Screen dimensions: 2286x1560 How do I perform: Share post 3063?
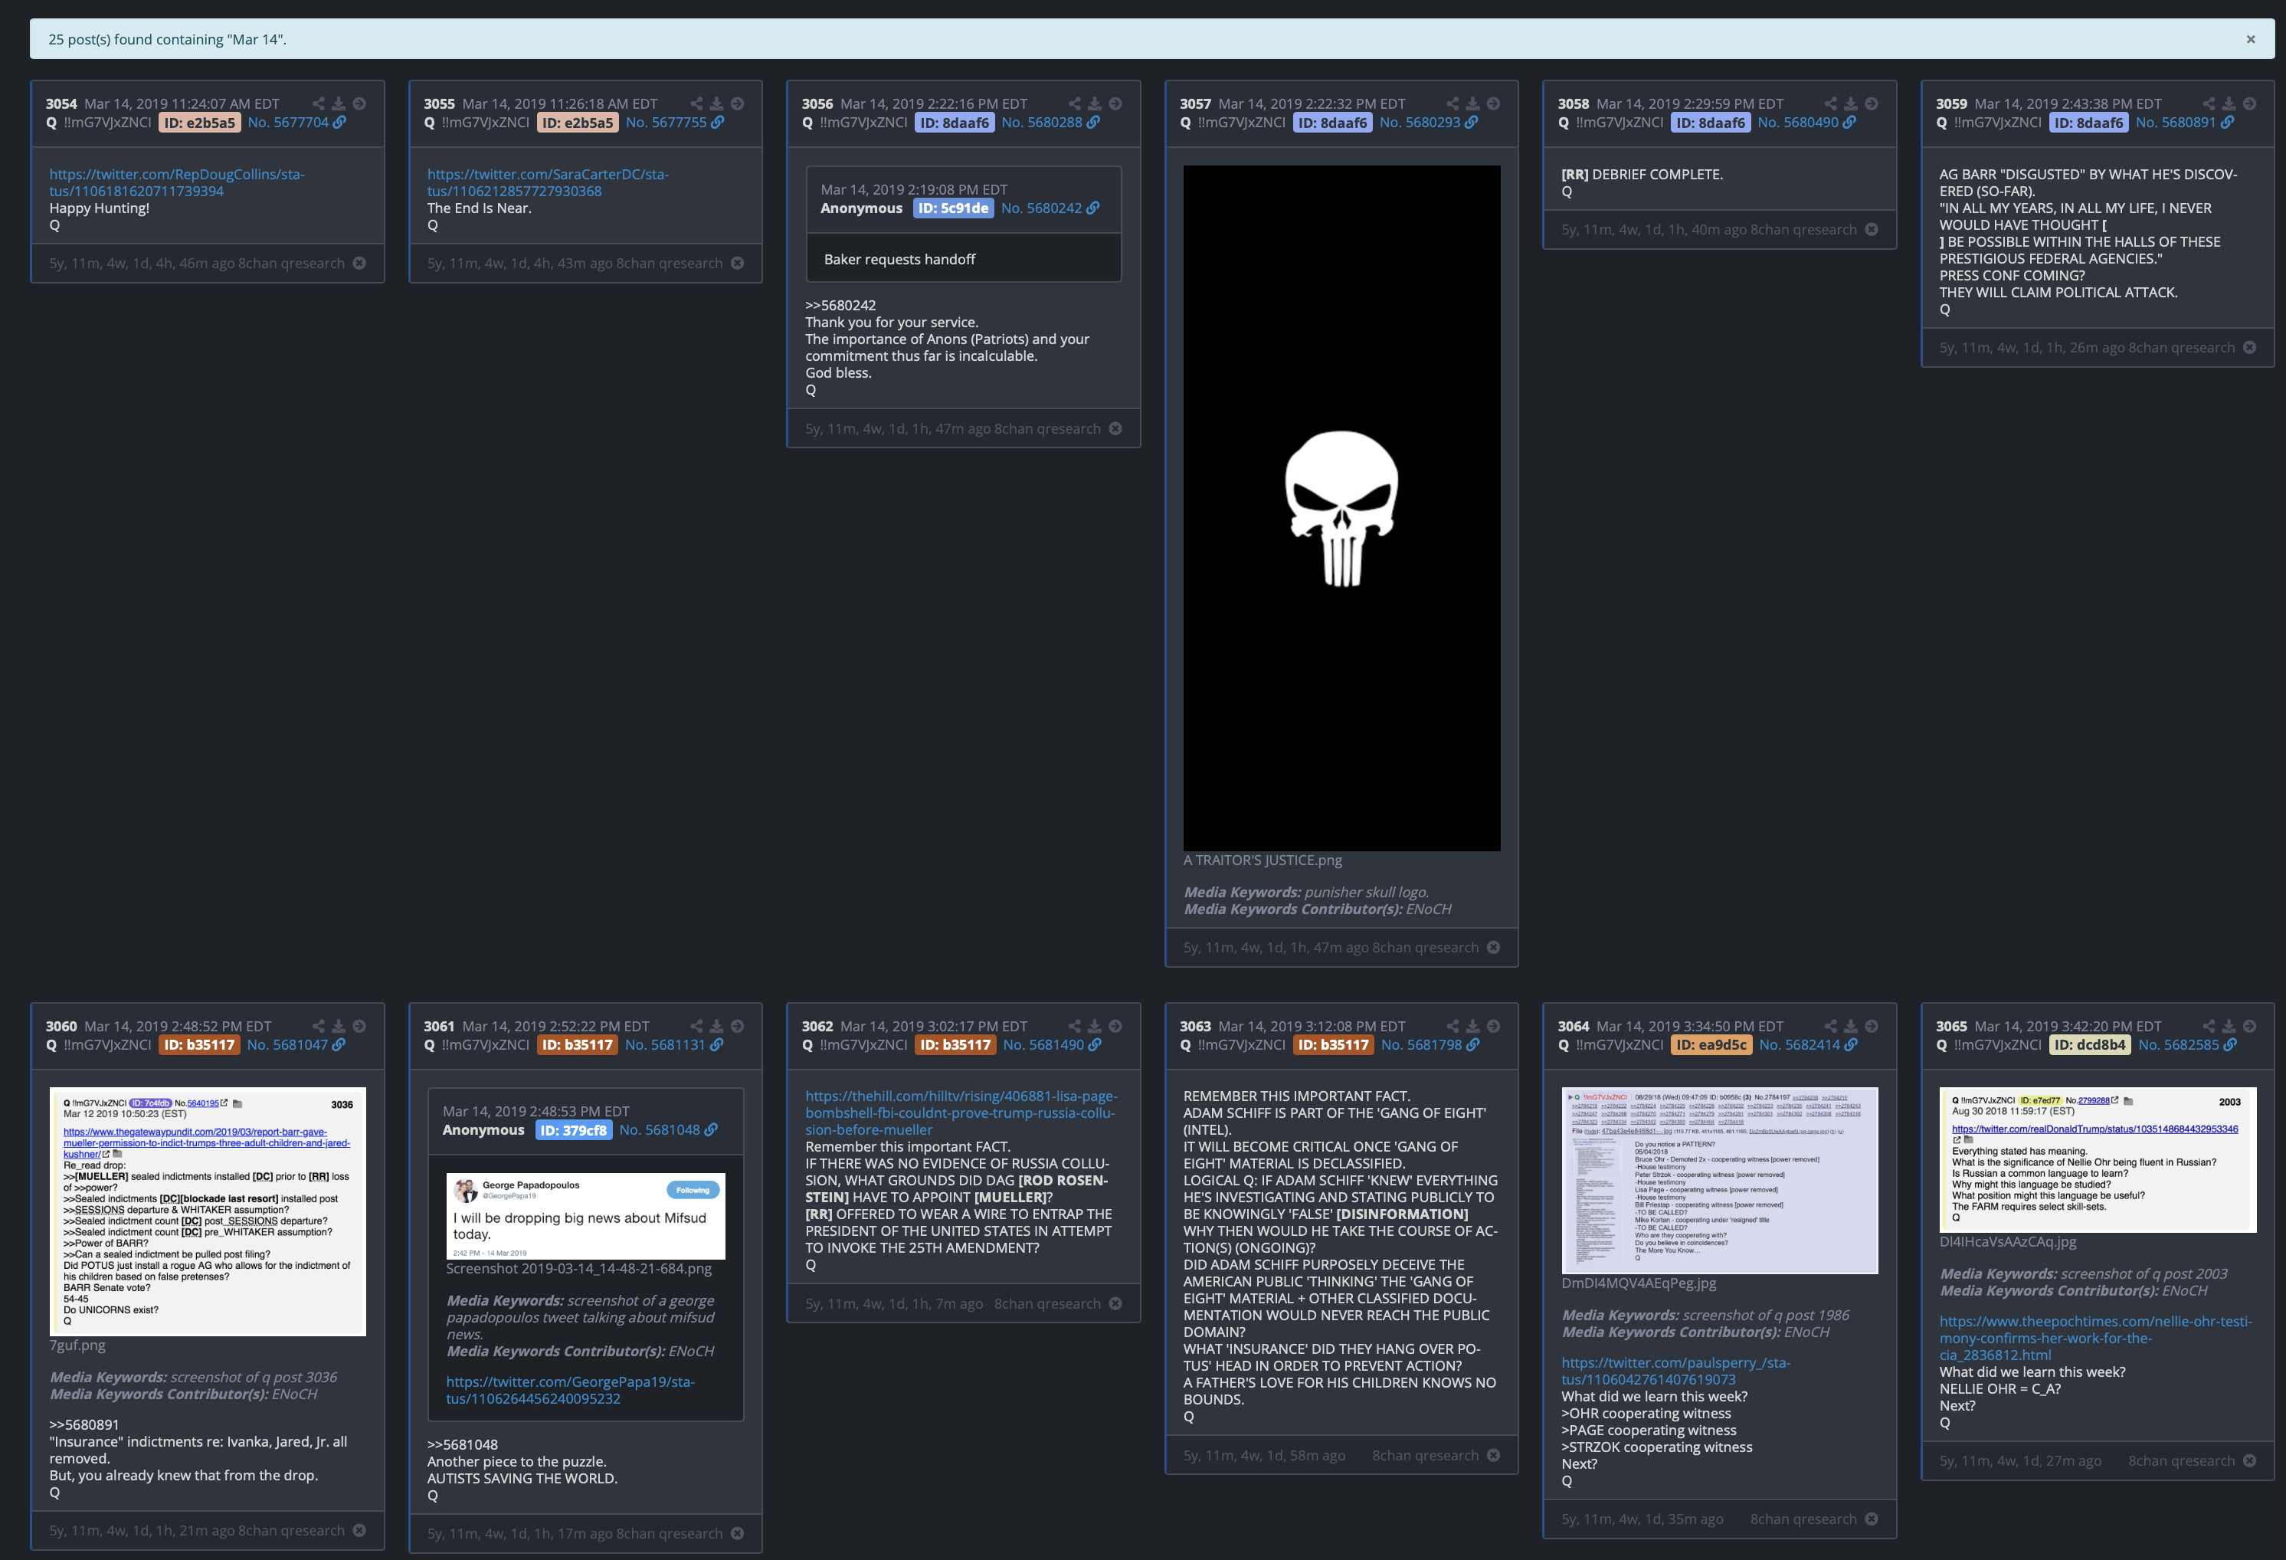1452,1026
